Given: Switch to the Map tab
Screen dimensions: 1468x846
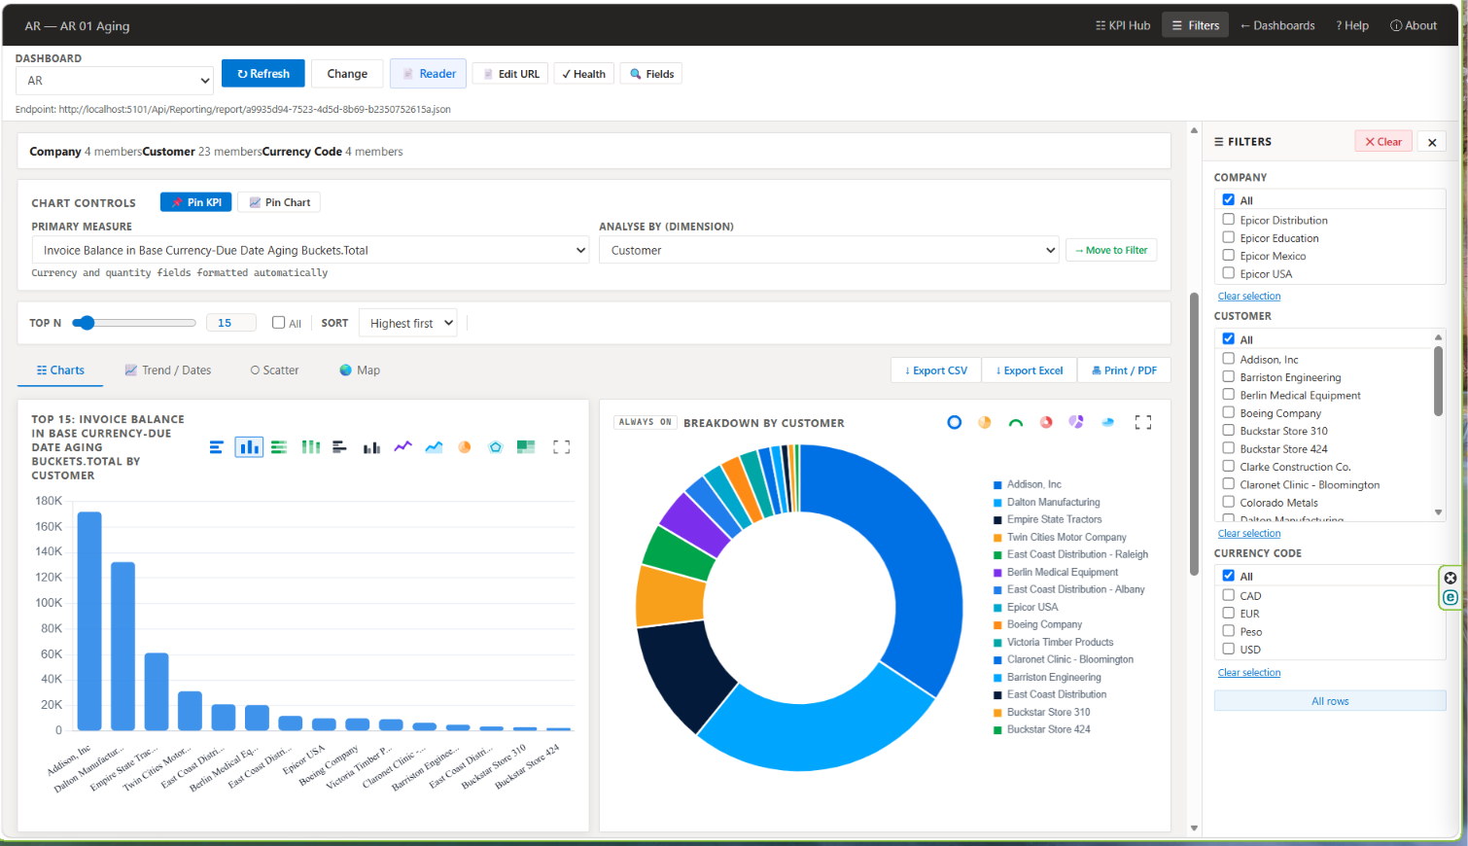Looking at the screenshot, I should [x=360, y=370].
